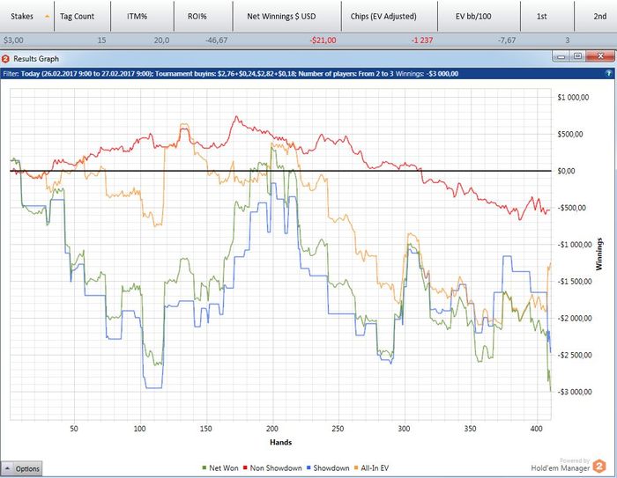Click the Winnings axis label
Screen dimensions: 617x478
click(599, 254)
